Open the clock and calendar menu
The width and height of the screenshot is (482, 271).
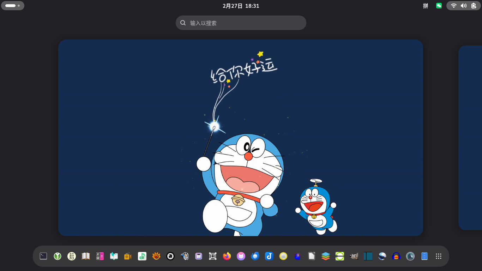tap(241, 6)
